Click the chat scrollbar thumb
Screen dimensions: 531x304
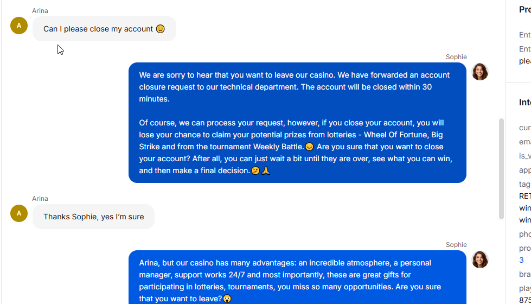tap(501, 169)
